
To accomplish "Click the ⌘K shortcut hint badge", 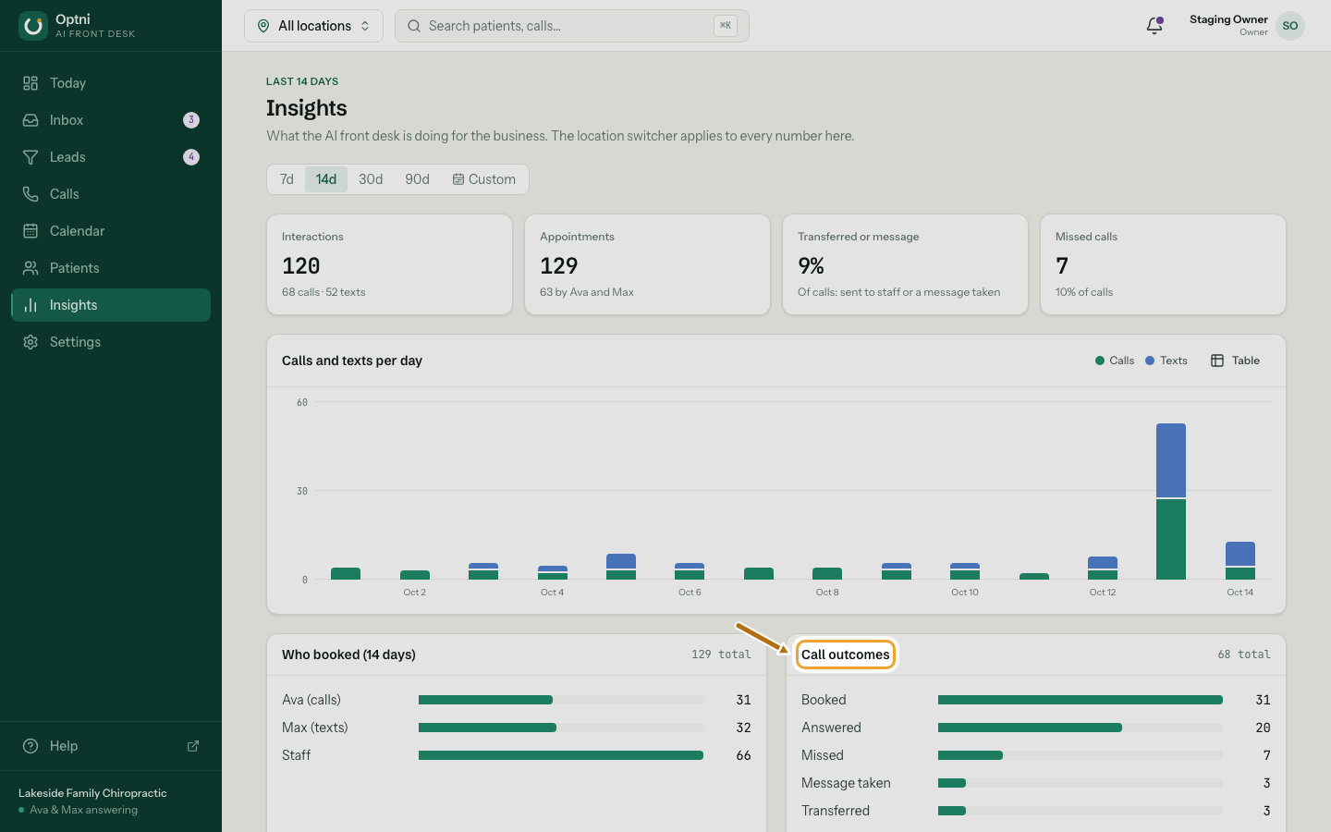I will pyautogui.click(x=726, y=26).
